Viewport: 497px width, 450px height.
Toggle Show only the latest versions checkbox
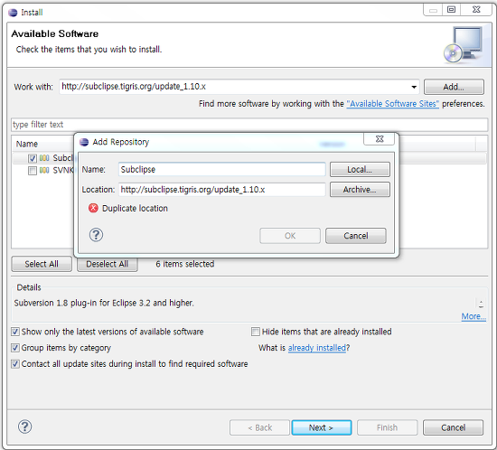[15, 332]
